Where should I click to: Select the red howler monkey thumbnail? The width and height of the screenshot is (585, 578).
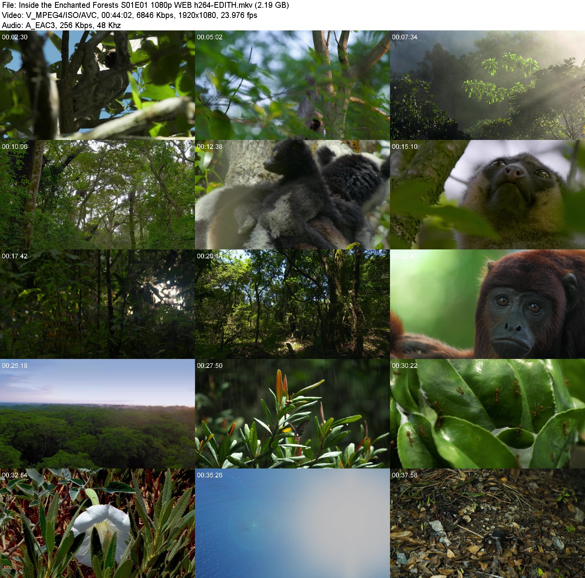(x=487, y=304)
